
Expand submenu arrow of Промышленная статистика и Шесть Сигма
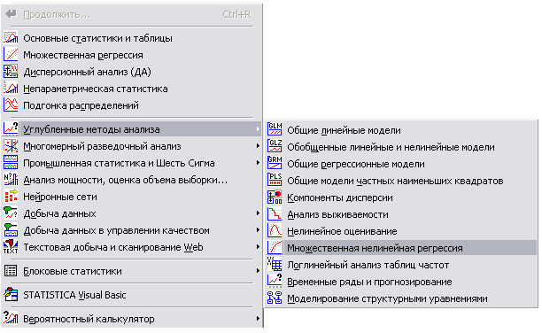coord(258,163)
